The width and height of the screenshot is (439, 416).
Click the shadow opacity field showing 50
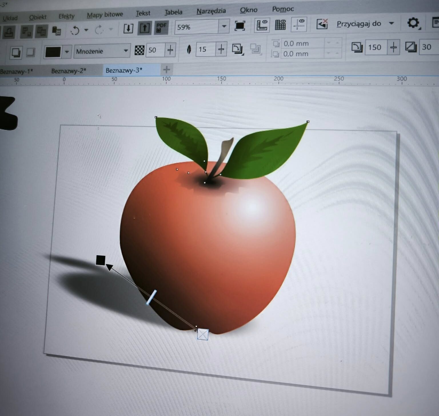(155, 50)
